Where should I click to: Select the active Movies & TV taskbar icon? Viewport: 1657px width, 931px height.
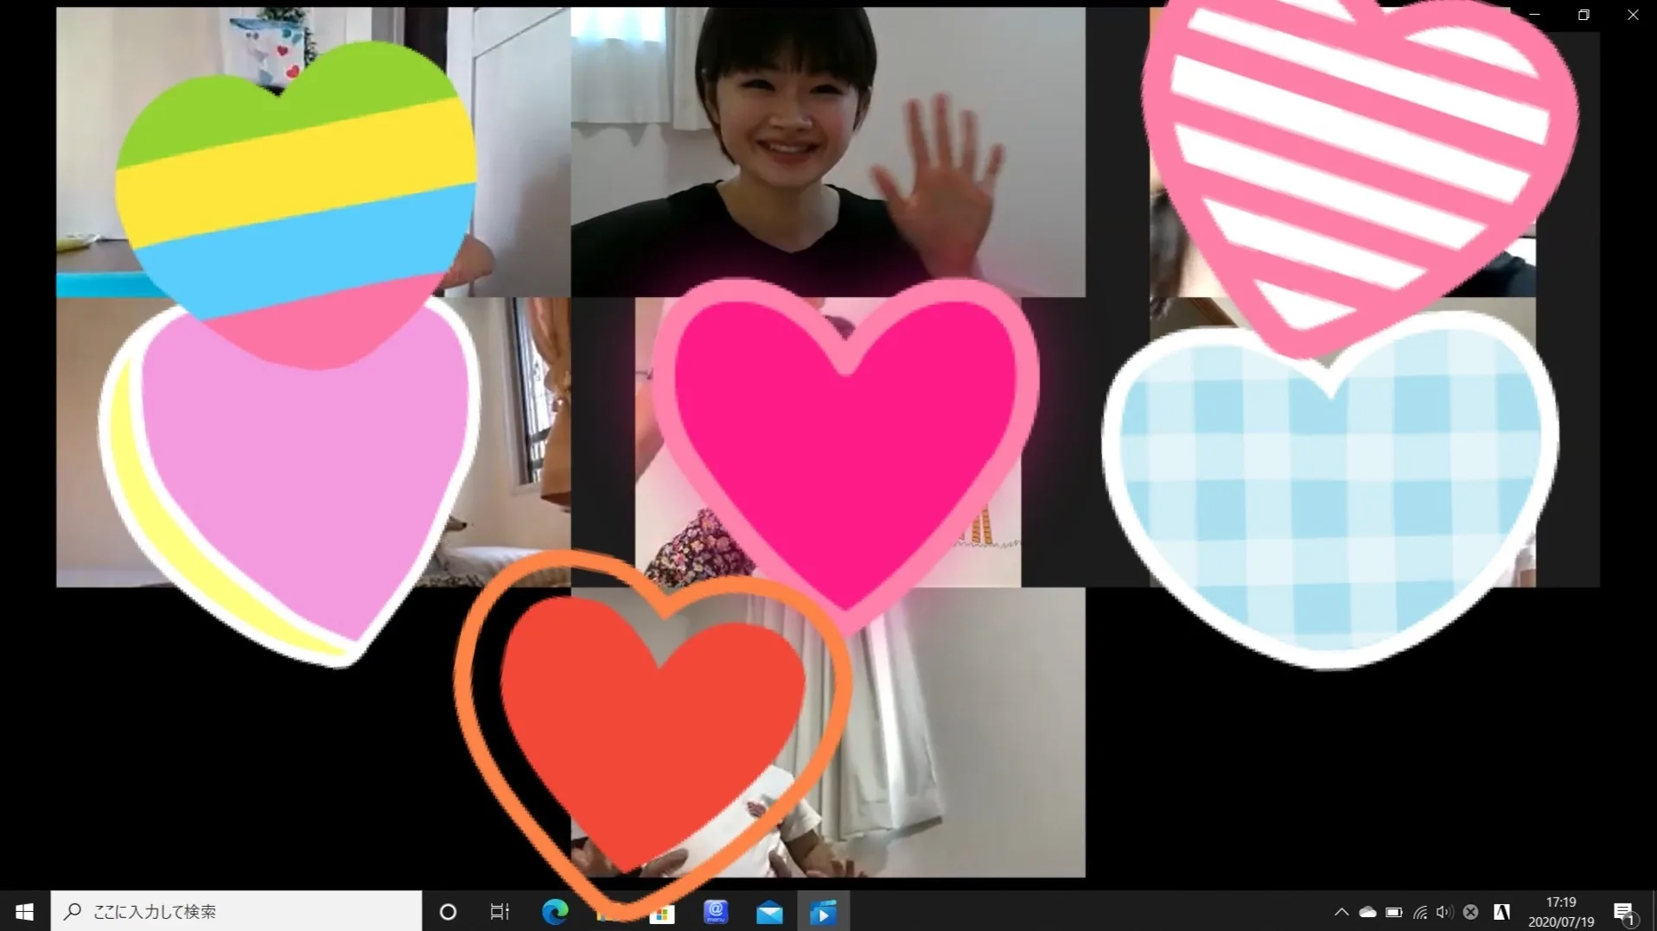pyautogui.click(x=823, y=912)
